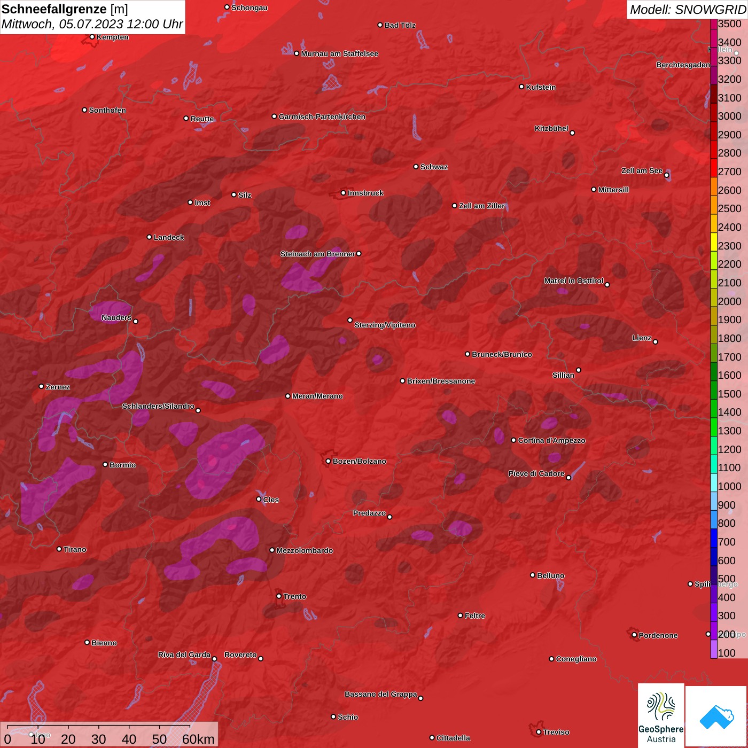Image resolution: width=748 pixels, height=748 pixels.
Task: Select the Trento city marker
Action: point(279,596)
